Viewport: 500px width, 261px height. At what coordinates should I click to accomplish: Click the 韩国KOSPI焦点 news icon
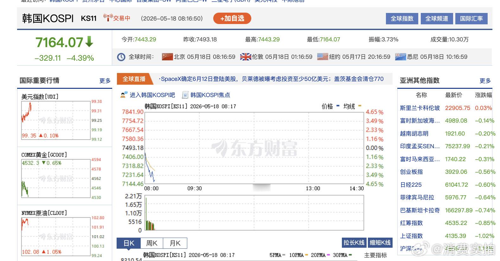click(185, 95)
